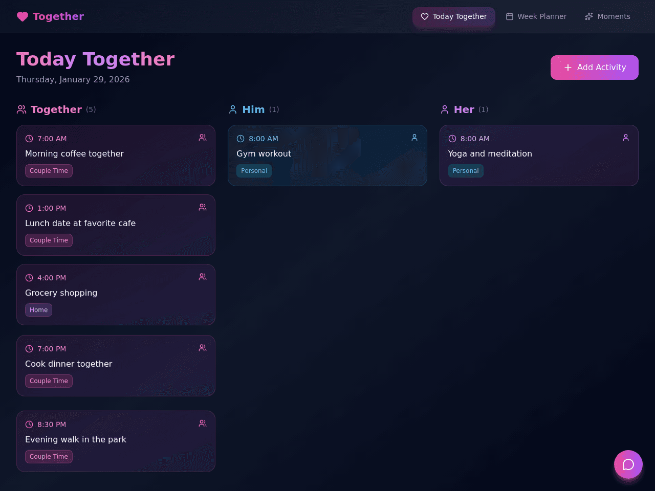
Task: Open the Cook dinner together activity
Action: point(116,366)
